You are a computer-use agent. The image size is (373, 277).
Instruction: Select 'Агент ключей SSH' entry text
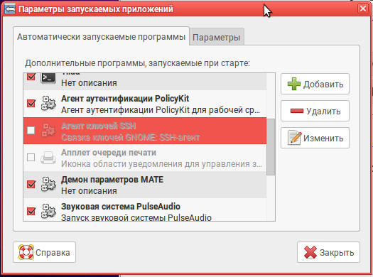[99, 126]
